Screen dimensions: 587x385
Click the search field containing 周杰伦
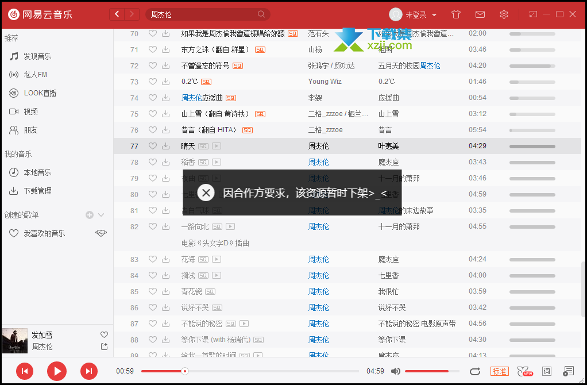point(201,14)
